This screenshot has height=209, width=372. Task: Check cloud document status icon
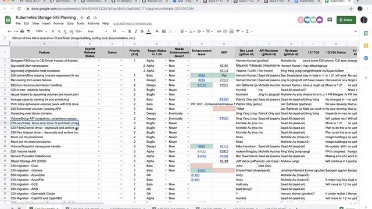point(95,17)
